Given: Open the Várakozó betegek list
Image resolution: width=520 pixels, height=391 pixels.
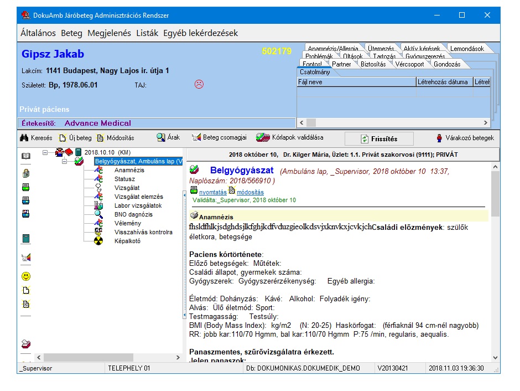Looking at the screenshot, I should (465, 138).
